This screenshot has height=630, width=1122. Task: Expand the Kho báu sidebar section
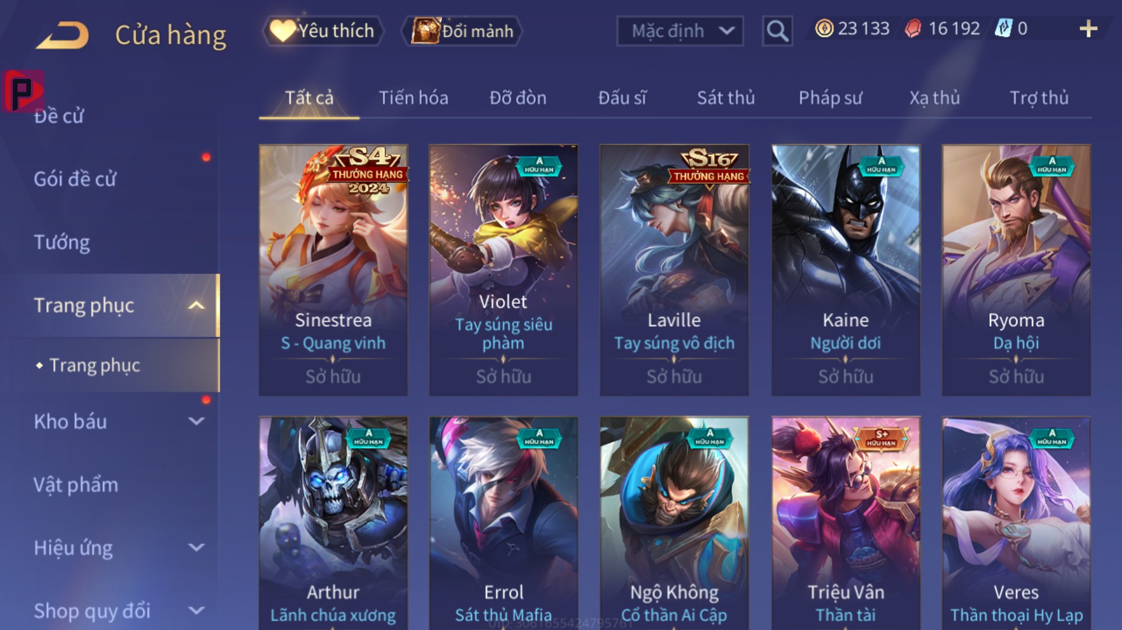[x=196, y=421]
